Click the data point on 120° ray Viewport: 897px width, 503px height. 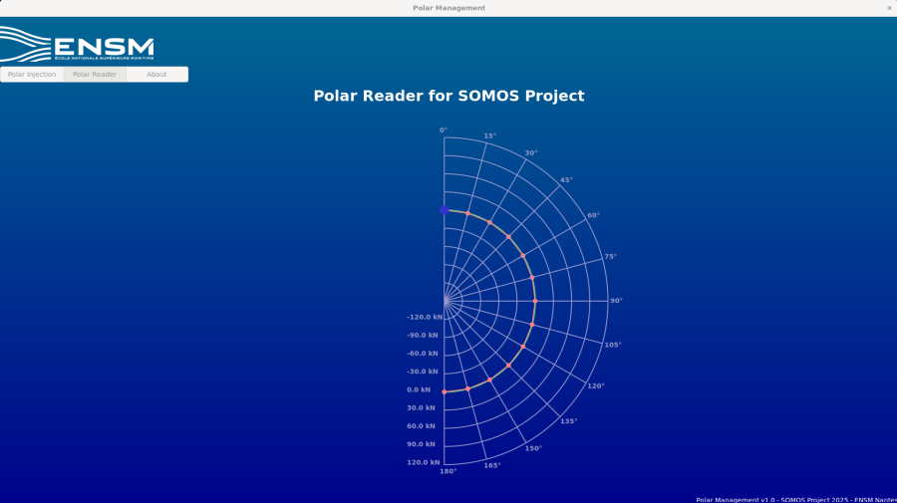(523, 347)
